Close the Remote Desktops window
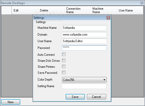Image resolution: width=145 pixels, height=106 pixels. click(142, 3)
